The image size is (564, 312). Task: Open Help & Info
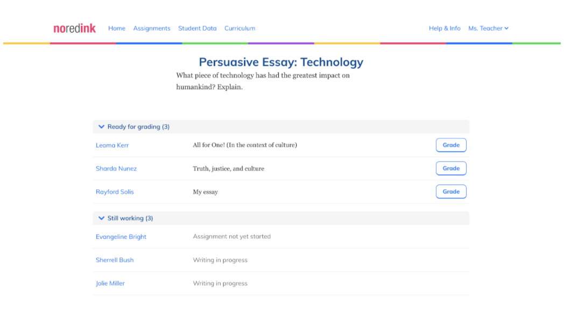(445, 29)
